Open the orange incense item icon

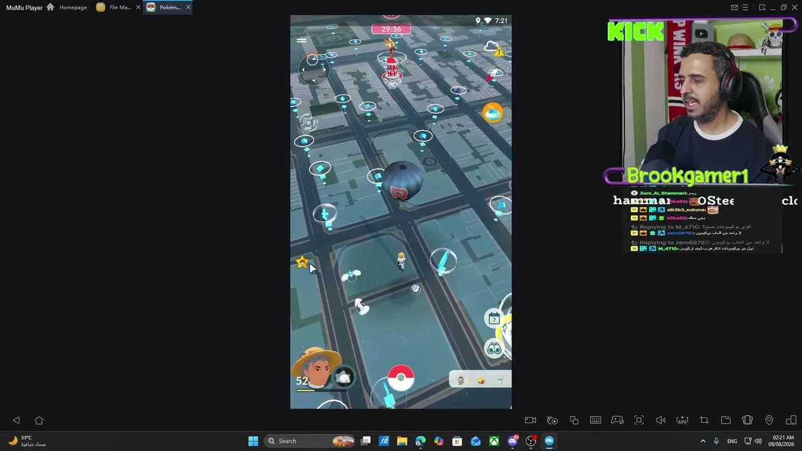coord(493,113)
